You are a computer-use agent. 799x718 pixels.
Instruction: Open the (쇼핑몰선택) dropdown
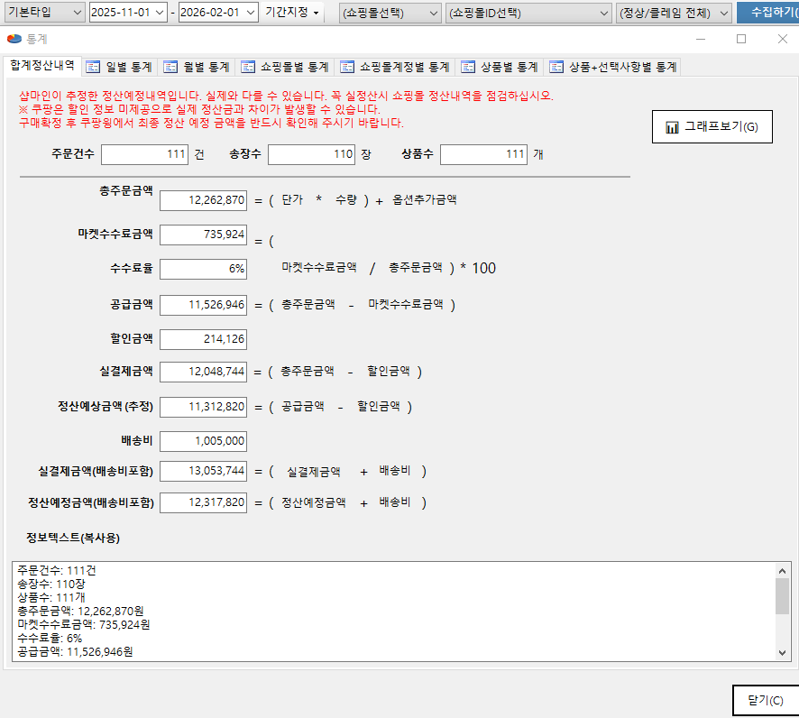point(432,12)
